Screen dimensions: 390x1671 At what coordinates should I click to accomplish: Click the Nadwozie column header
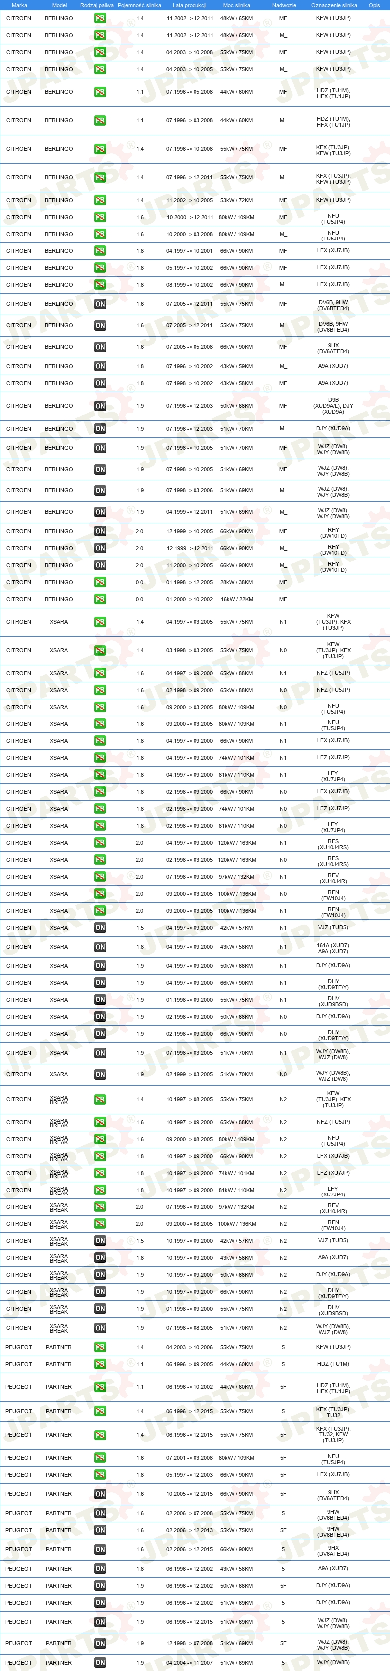click(284, 5)
